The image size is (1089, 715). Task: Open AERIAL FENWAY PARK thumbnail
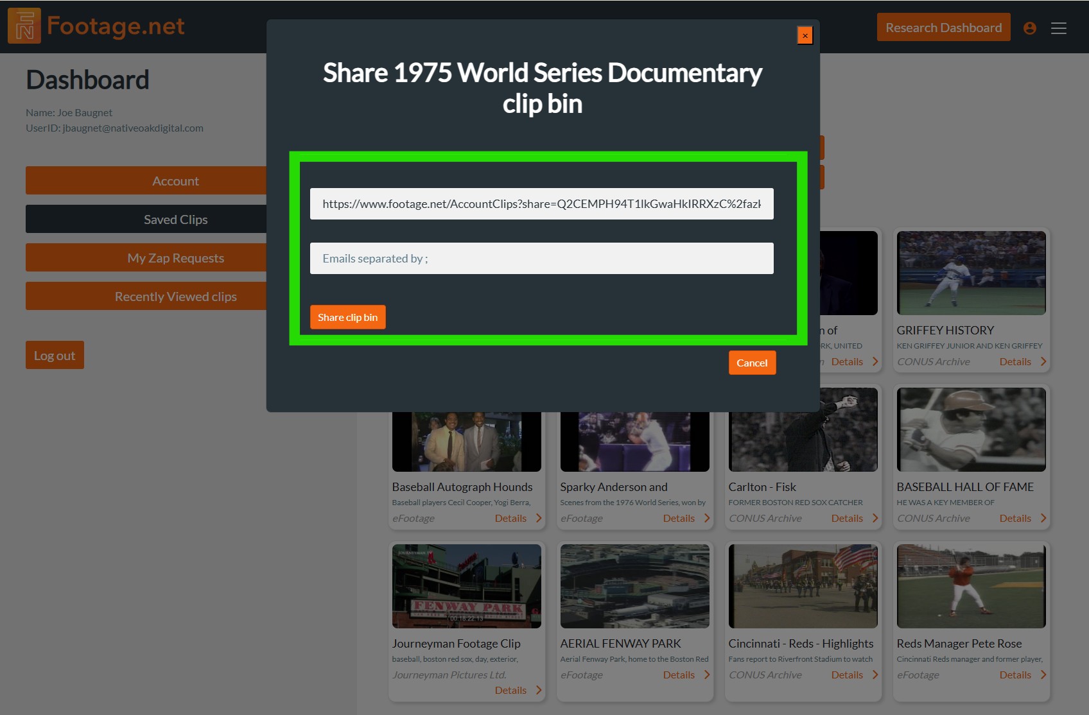click(634, 586)
